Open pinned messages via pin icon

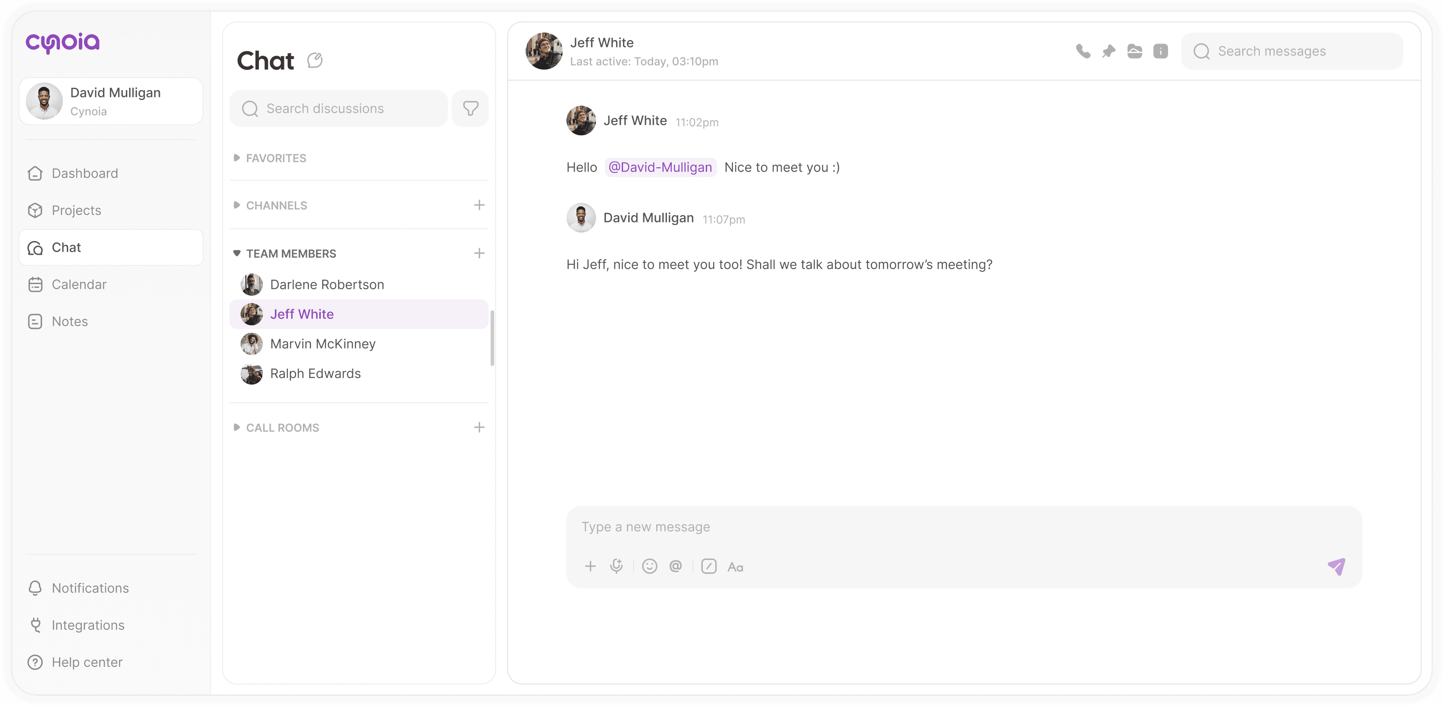[1109, 51]
